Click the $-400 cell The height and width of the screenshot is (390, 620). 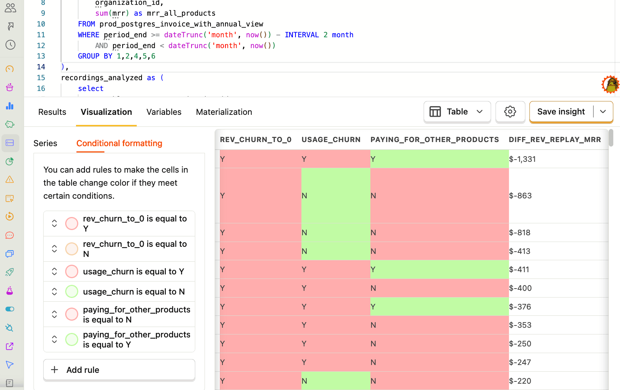point(559,288)
